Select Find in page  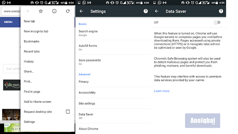(47, 92)
